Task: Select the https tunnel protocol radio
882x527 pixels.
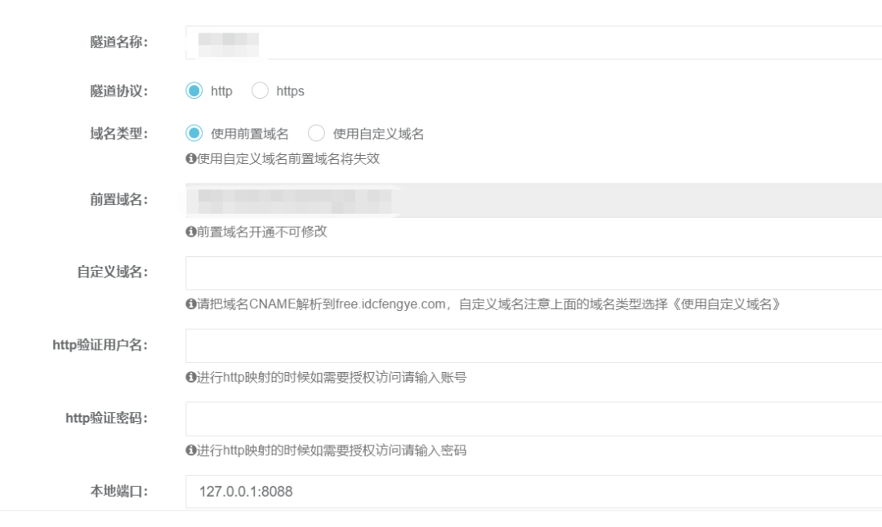Action: (x=260, y=91)
